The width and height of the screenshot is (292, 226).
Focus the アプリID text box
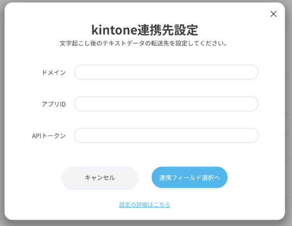166,104
